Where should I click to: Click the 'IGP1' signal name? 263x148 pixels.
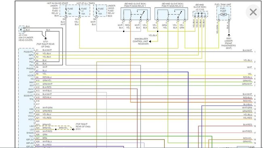[31, 58]
